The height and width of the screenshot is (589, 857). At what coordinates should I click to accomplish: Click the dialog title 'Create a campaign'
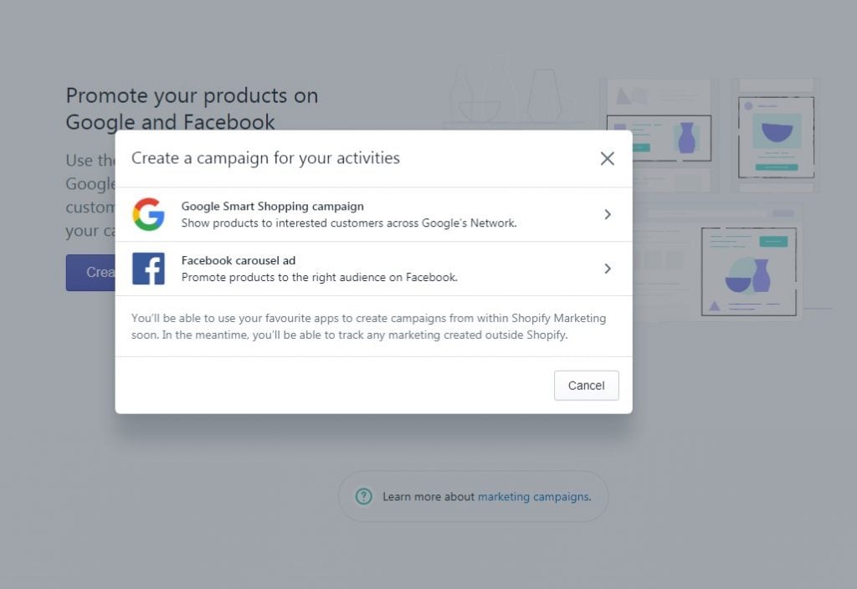[x=265, y=158]
